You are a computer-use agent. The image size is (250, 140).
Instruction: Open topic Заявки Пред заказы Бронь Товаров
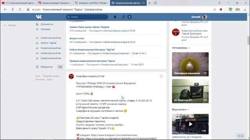89,27
